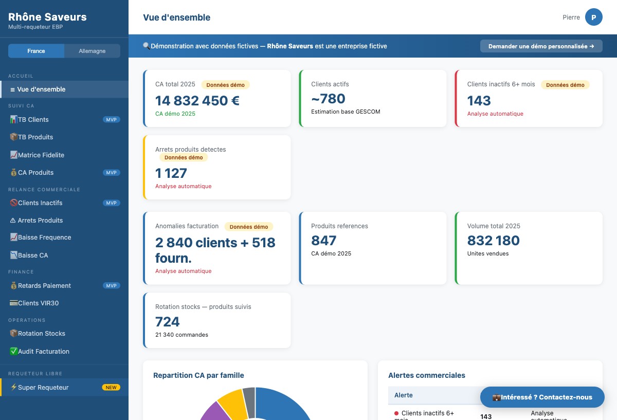Go to Arrets Produits
The height and width of the screenshot is (420, 617).
(64, 220)
